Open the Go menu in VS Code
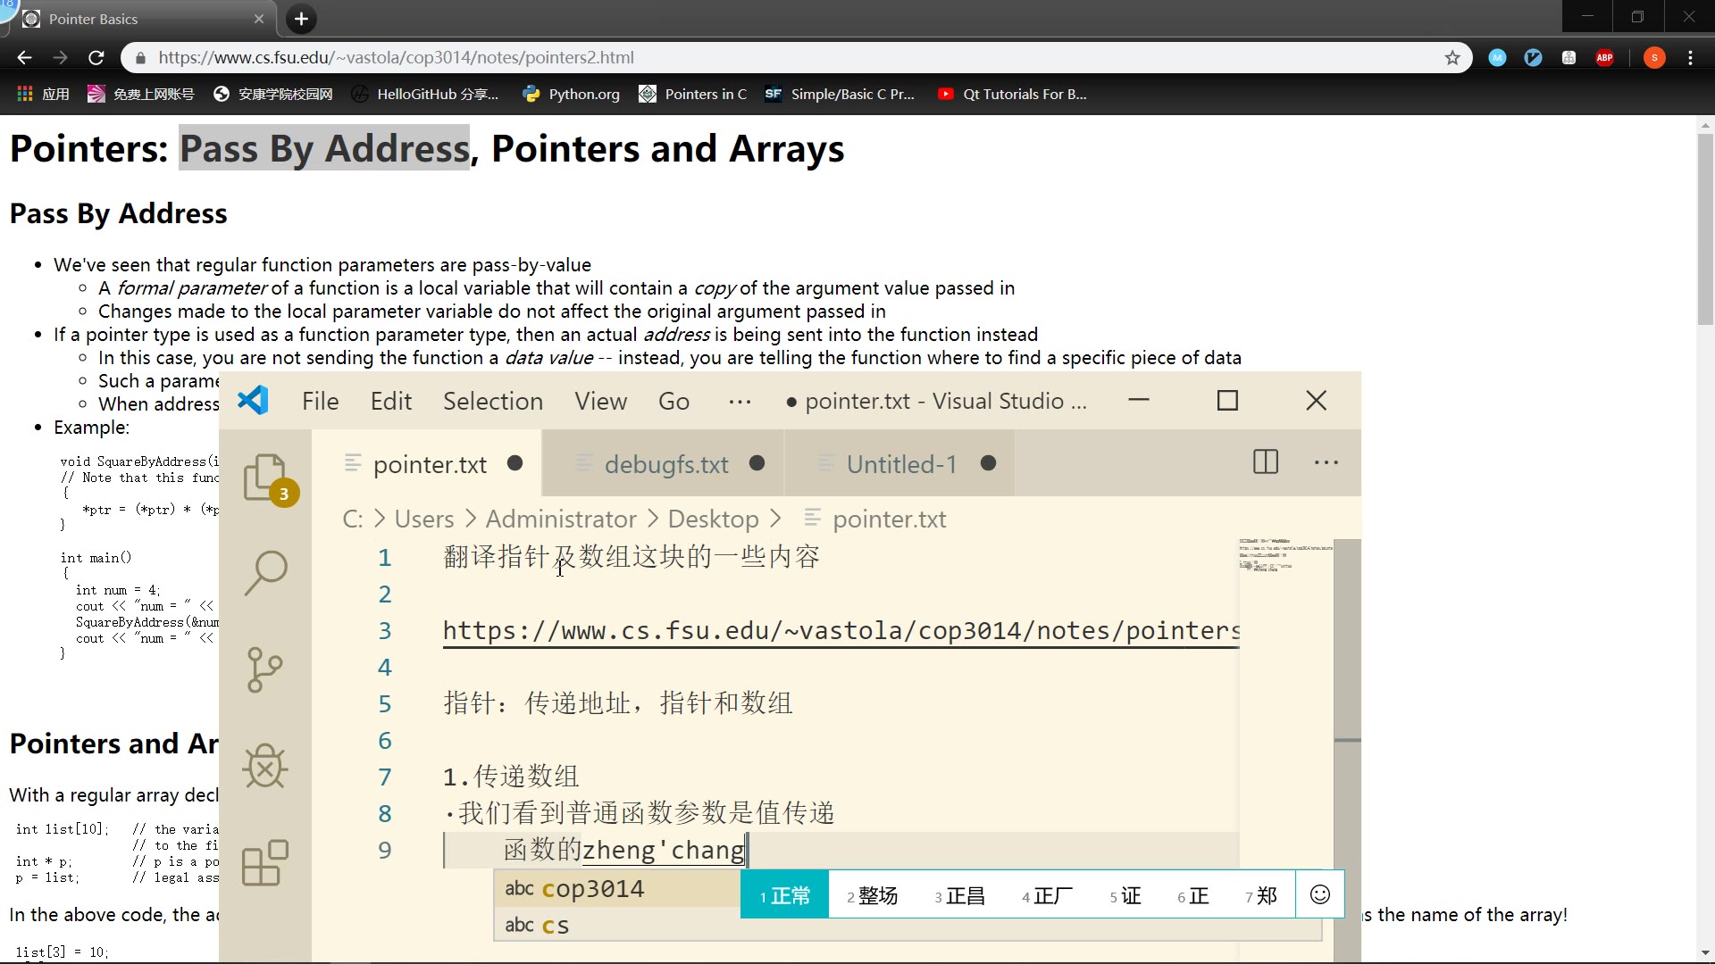Viewport: 1715px width, 964px height. [673, 402]
